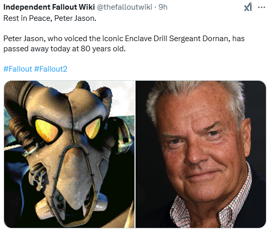Screen dimensions: 269x232
Task: View the Enclave power armor helmet image
Action: (x=70, y=154)
